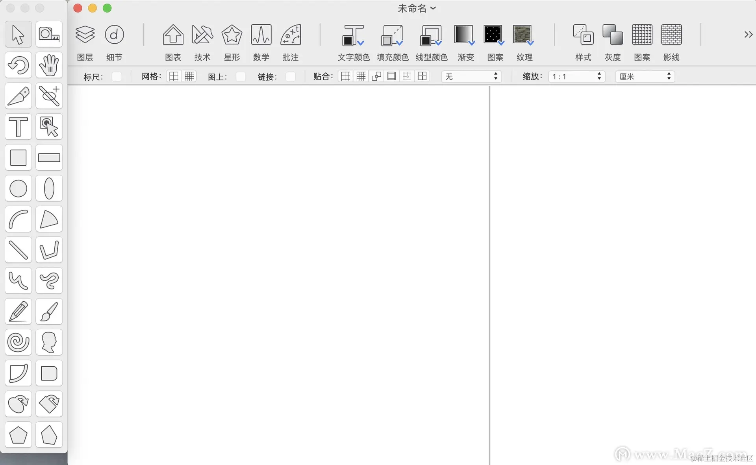
Task: Open the 厘米 units dropdown
Action: point(645,77)
